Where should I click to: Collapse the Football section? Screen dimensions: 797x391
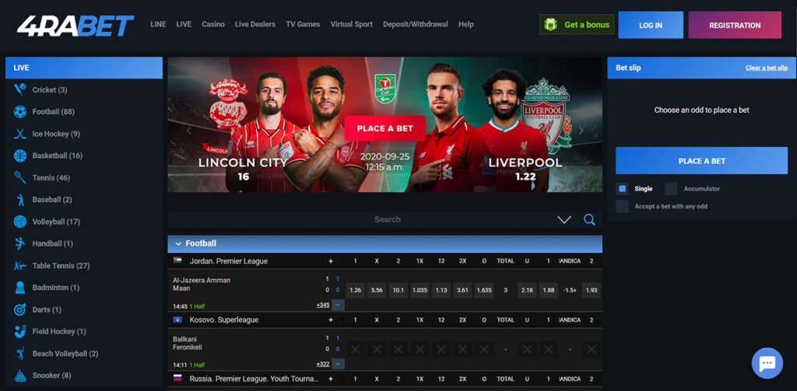coord(178,244)
